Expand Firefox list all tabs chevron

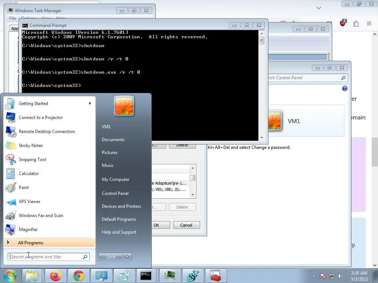tap(319, 8)
